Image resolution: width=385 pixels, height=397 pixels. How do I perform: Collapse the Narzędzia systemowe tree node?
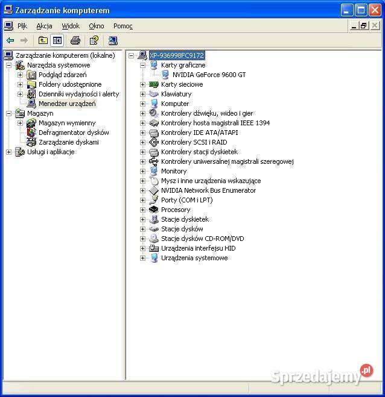(8, 65)
